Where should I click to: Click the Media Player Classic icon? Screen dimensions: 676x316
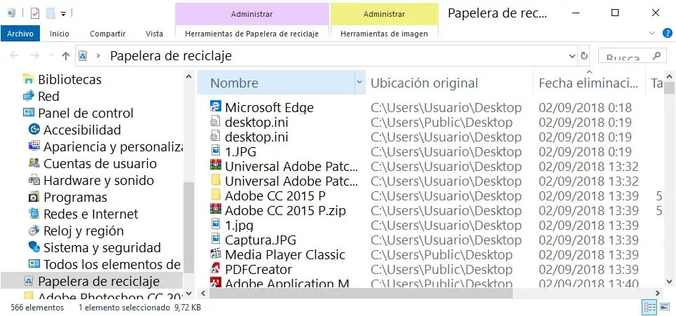(216, 254)
